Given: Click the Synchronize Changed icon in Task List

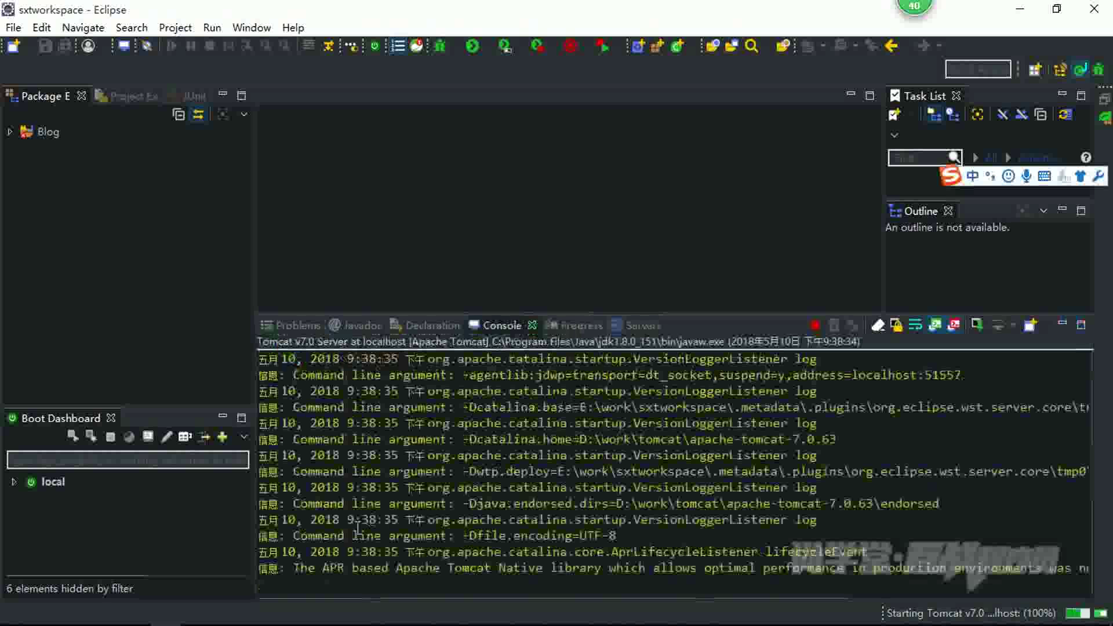Looking at the screenshot, I should [x=1065, y=114].
